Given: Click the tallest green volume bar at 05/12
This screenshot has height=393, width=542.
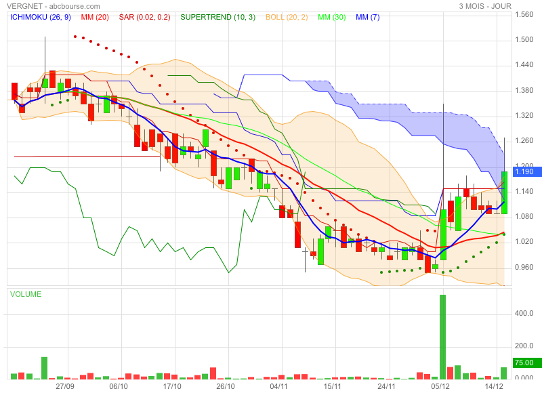Looking at the screenshot, I should [443, 337].
